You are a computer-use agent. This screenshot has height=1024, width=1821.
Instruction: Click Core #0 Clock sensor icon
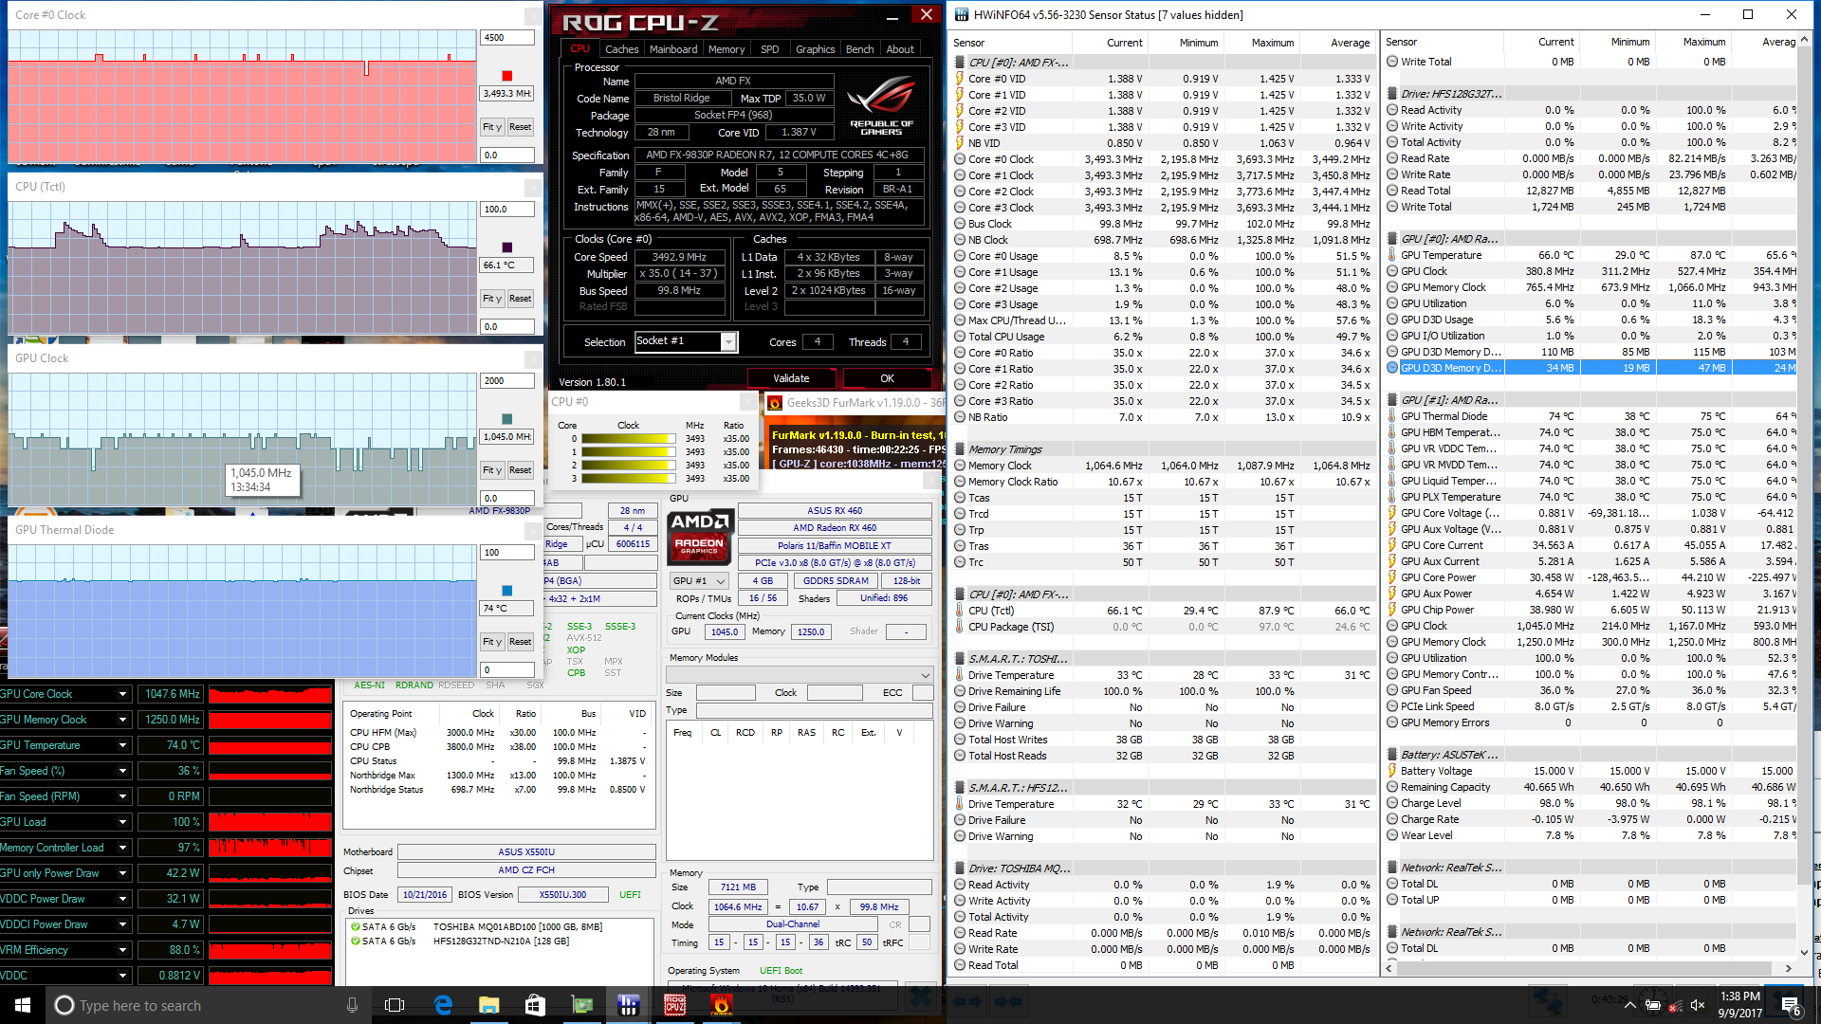[960, 159]
